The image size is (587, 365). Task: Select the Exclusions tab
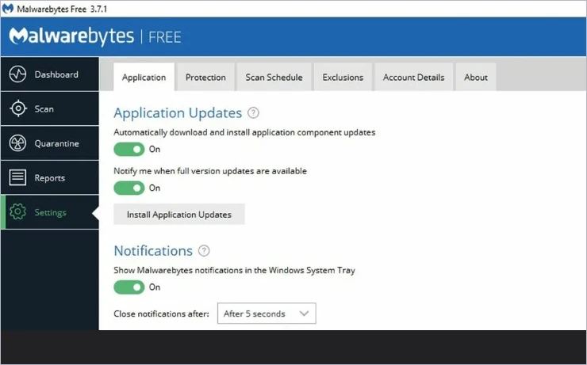(x=343, y=77)
